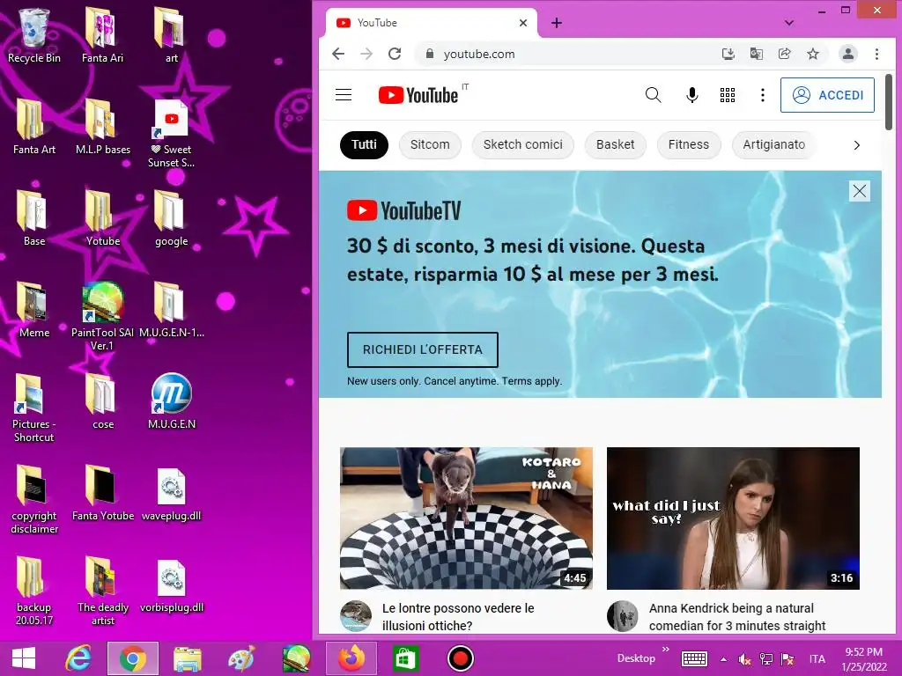Select the Sweet Sunset shortcut on desktop

pos(172,134)
